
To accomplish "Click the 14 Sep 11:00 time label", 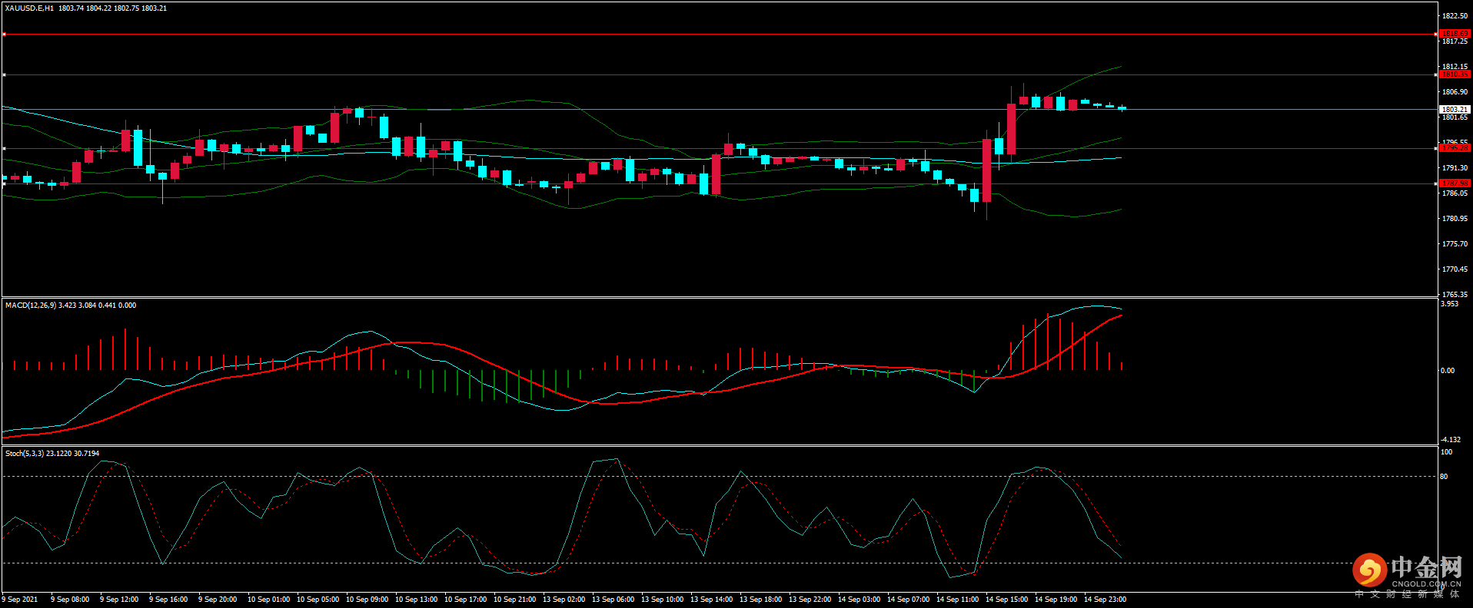I will [958, 600].
